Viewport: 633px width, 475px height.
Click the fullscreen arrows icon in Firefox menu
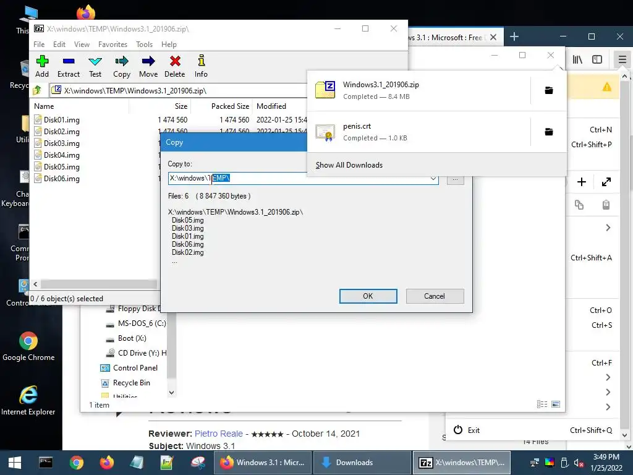click(606, 182)
